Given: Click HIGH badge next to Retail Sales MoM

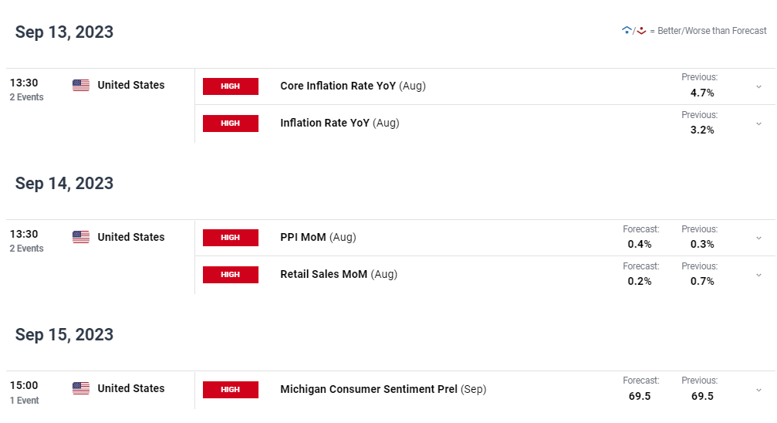Looking at the screenshot, I should coord(231,275).
